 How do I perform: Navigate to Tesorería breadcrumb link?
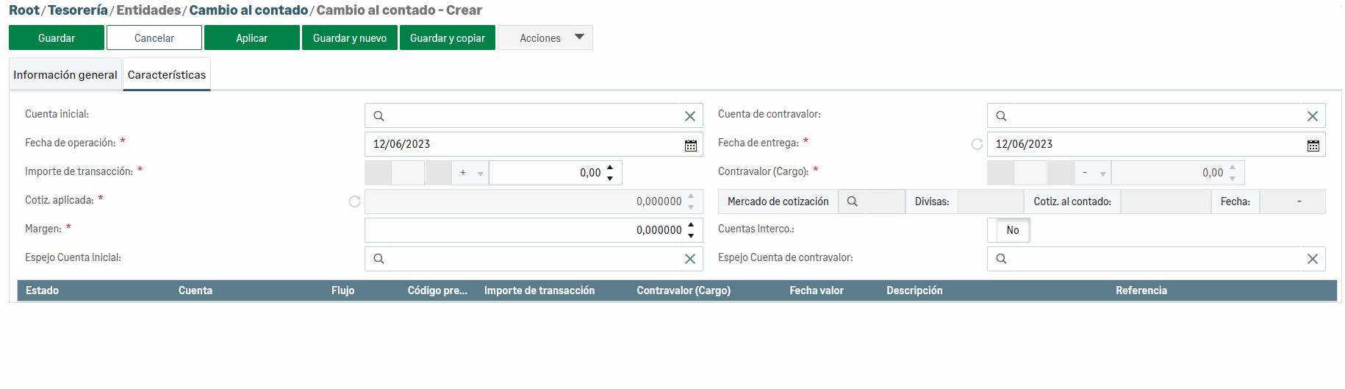[77, 10]
